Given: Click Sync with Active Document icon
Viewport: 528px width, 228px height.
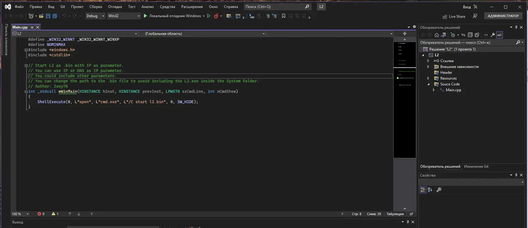Looking at the screenshot, I should (463, 35).
